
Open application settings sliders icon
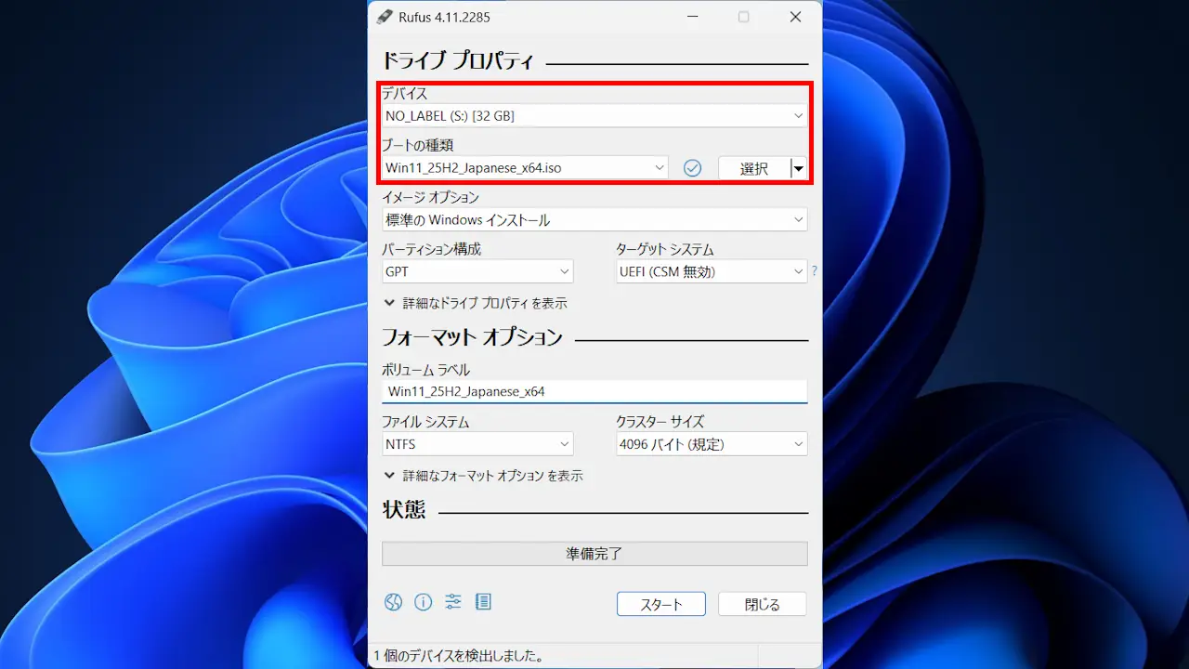[x=453, y=602]
